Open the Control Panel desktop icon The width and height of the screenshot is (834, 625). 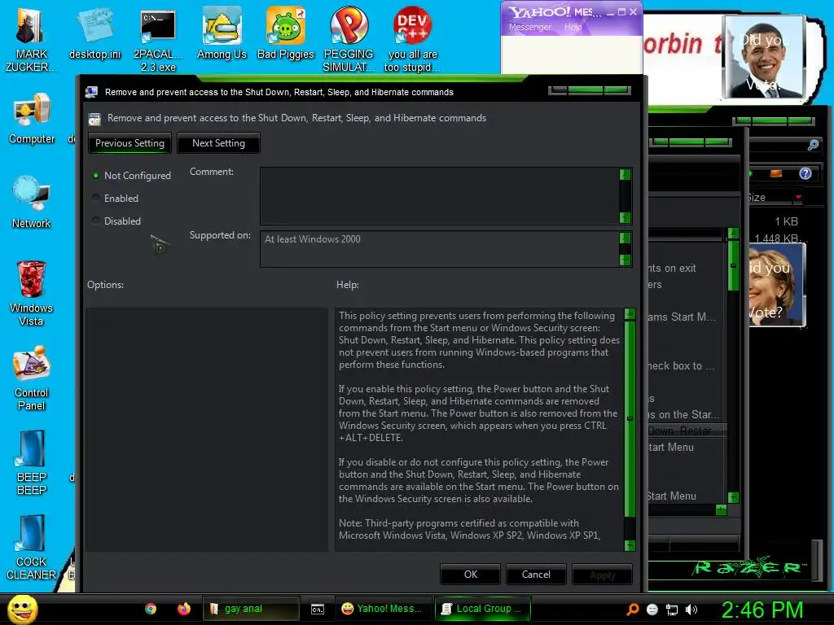(32, 378)
